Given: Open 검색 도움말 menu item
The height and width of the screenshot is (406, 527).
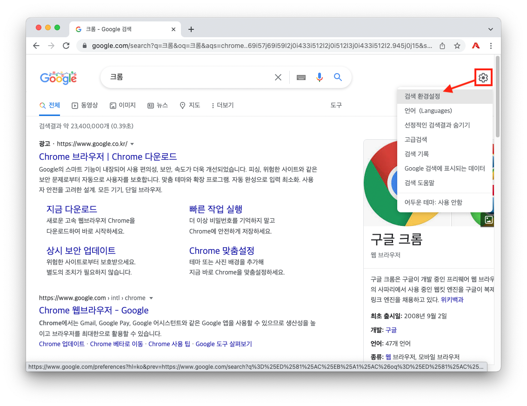Looking at the screenshot, I should point(445,183).
